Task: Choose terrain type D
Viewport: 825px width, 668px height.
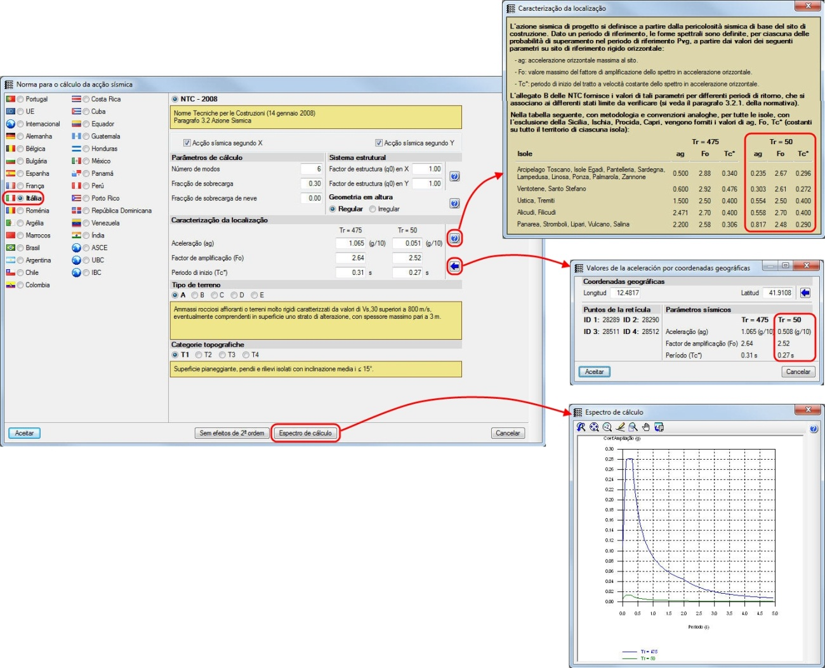Action: tap(234, 295)
